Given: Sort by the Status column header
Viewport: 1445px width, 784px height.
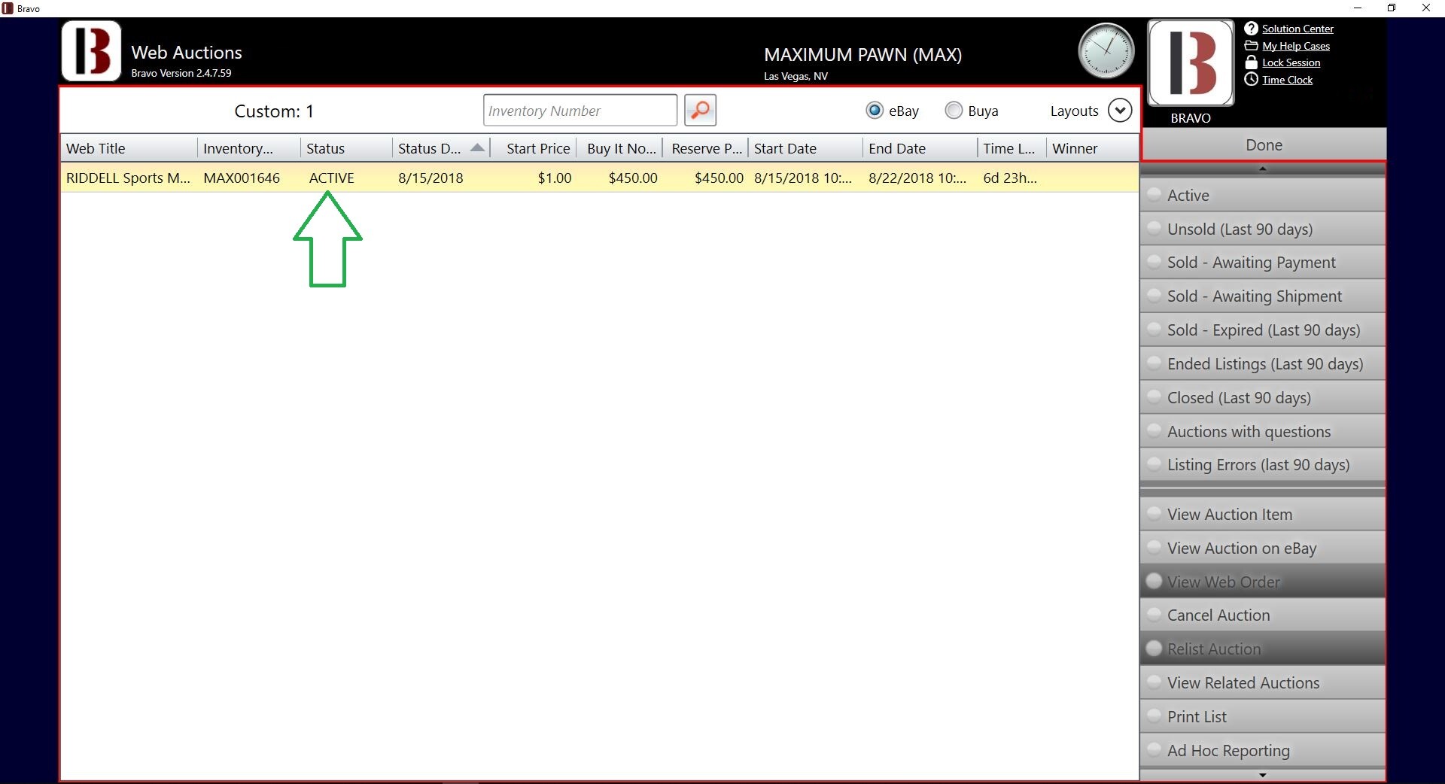Looking at the screenshot, I should (346, 148).
